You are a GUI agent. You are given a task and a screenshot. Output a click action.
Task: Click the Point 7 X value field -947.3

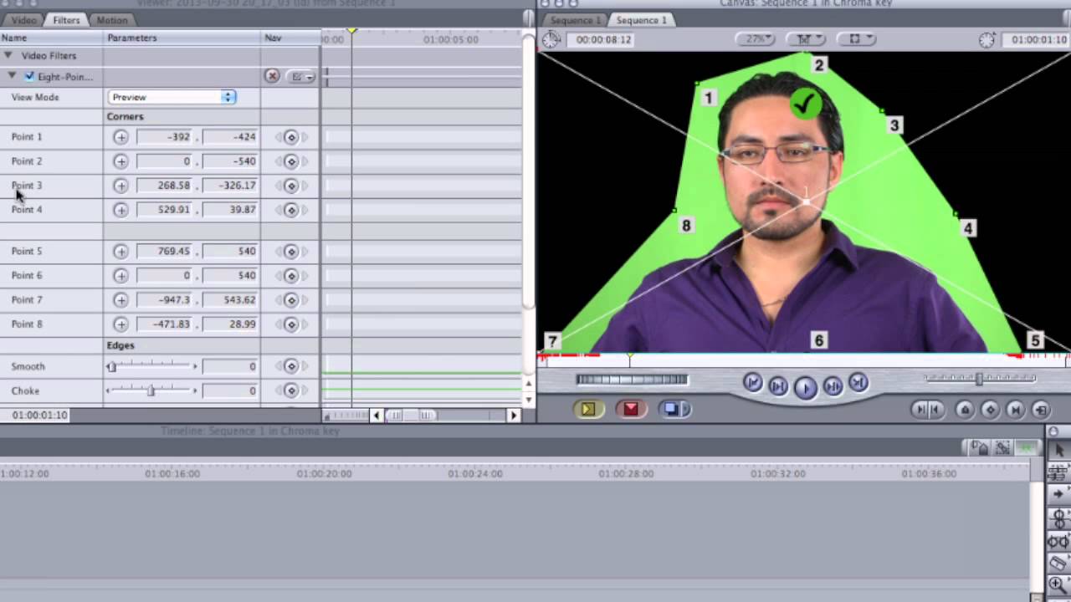coord(164,299)
